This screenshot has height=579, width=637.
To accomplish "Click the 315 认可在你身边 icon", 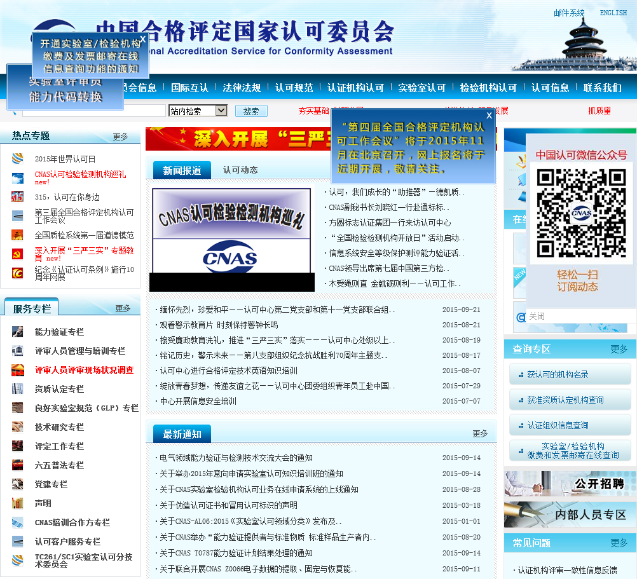I will pyautogui.click(x=17, y=197).
